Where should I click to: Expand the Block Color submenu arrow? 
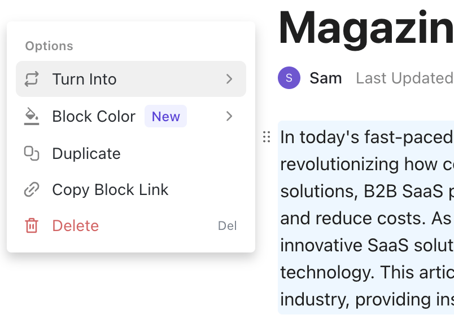(229, 117)
